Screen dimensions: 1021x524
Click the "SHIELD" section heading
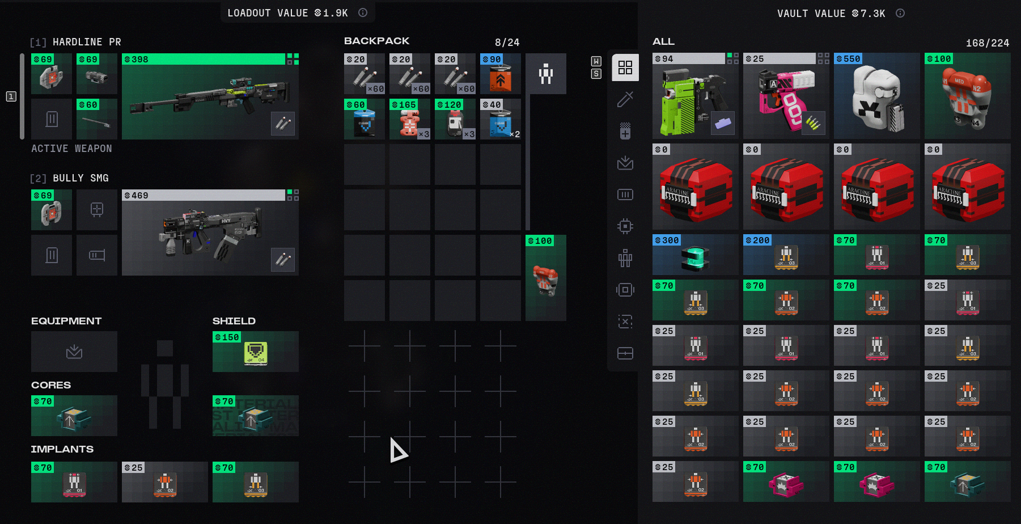(x=234, y=321)
